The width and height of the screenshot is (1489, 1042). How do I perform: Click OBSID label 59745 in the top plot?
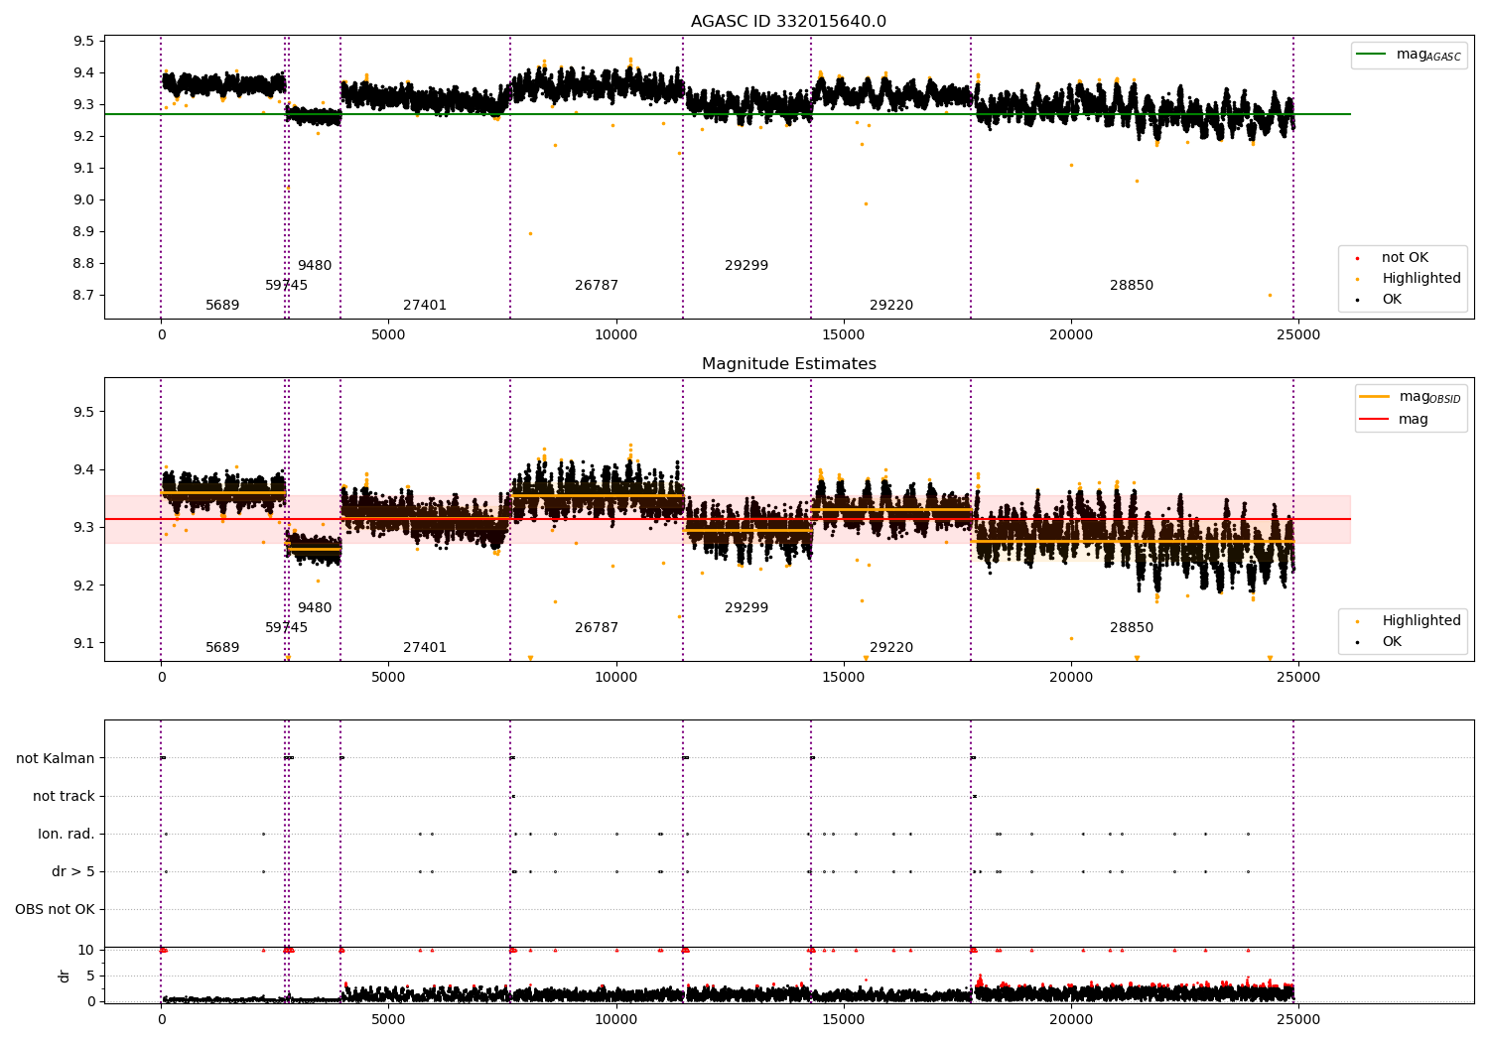286,286
